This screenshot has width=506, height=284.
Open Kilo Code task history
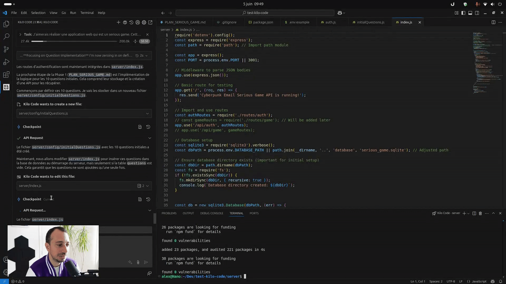pyautogui.click(x=131, y=22)
